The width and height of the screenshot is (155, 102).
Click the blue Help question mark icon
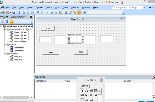click(x=85, y=12)
